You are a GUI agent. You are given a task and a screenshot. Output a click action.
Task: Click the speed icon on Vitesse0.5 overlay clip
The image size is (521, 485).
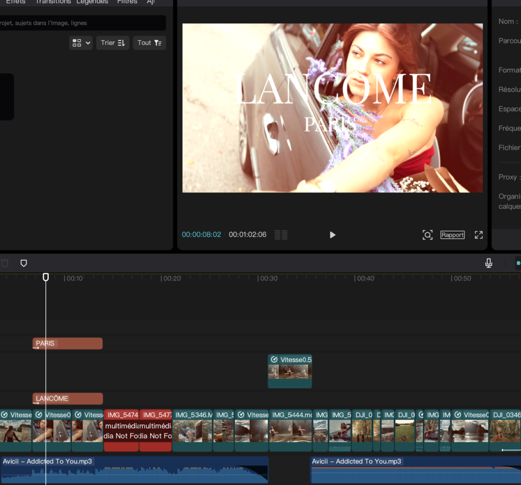point(274,359)
